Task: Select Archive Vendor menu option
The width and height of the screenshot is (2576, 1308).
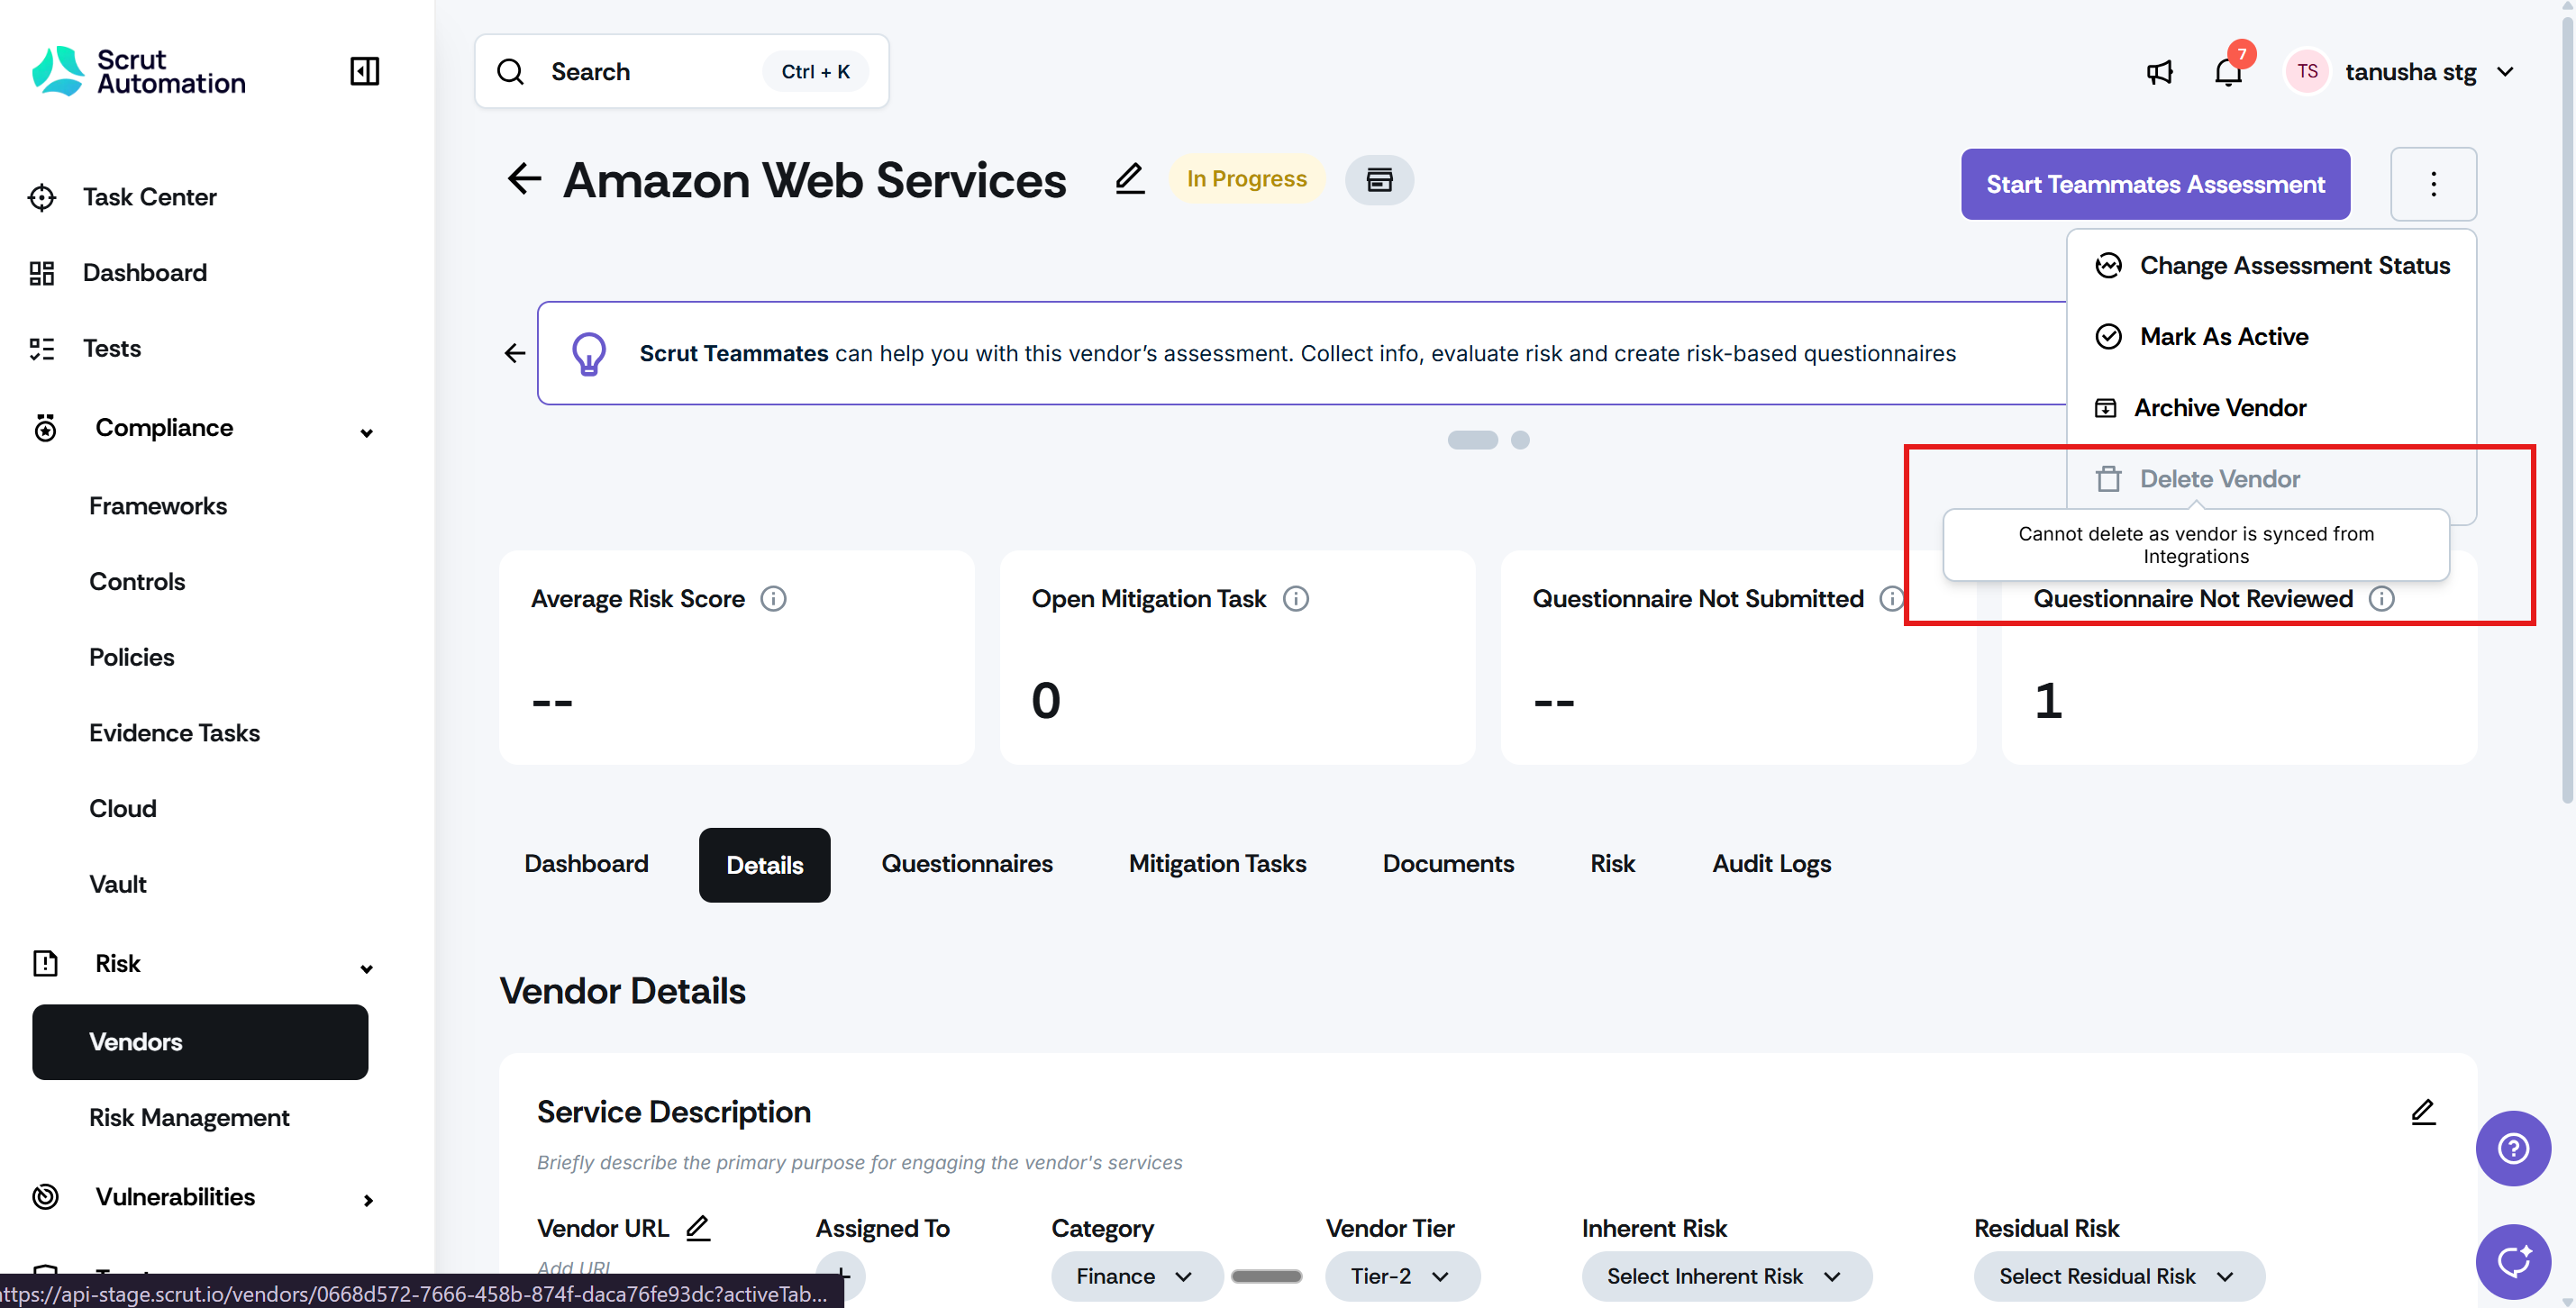Action: tap(2219, 408)
